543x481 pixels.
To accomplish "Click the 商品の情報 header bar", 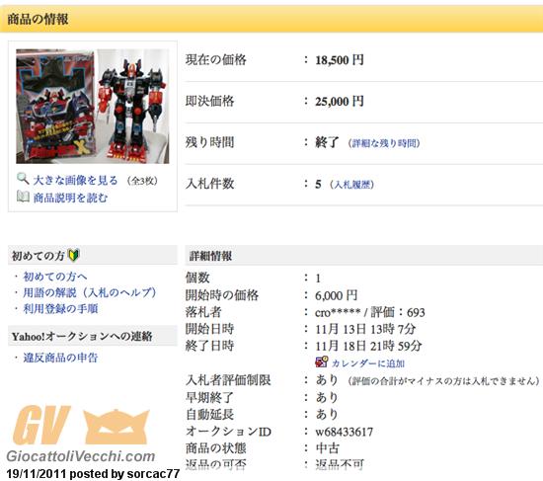I will [x=271, y=19].
